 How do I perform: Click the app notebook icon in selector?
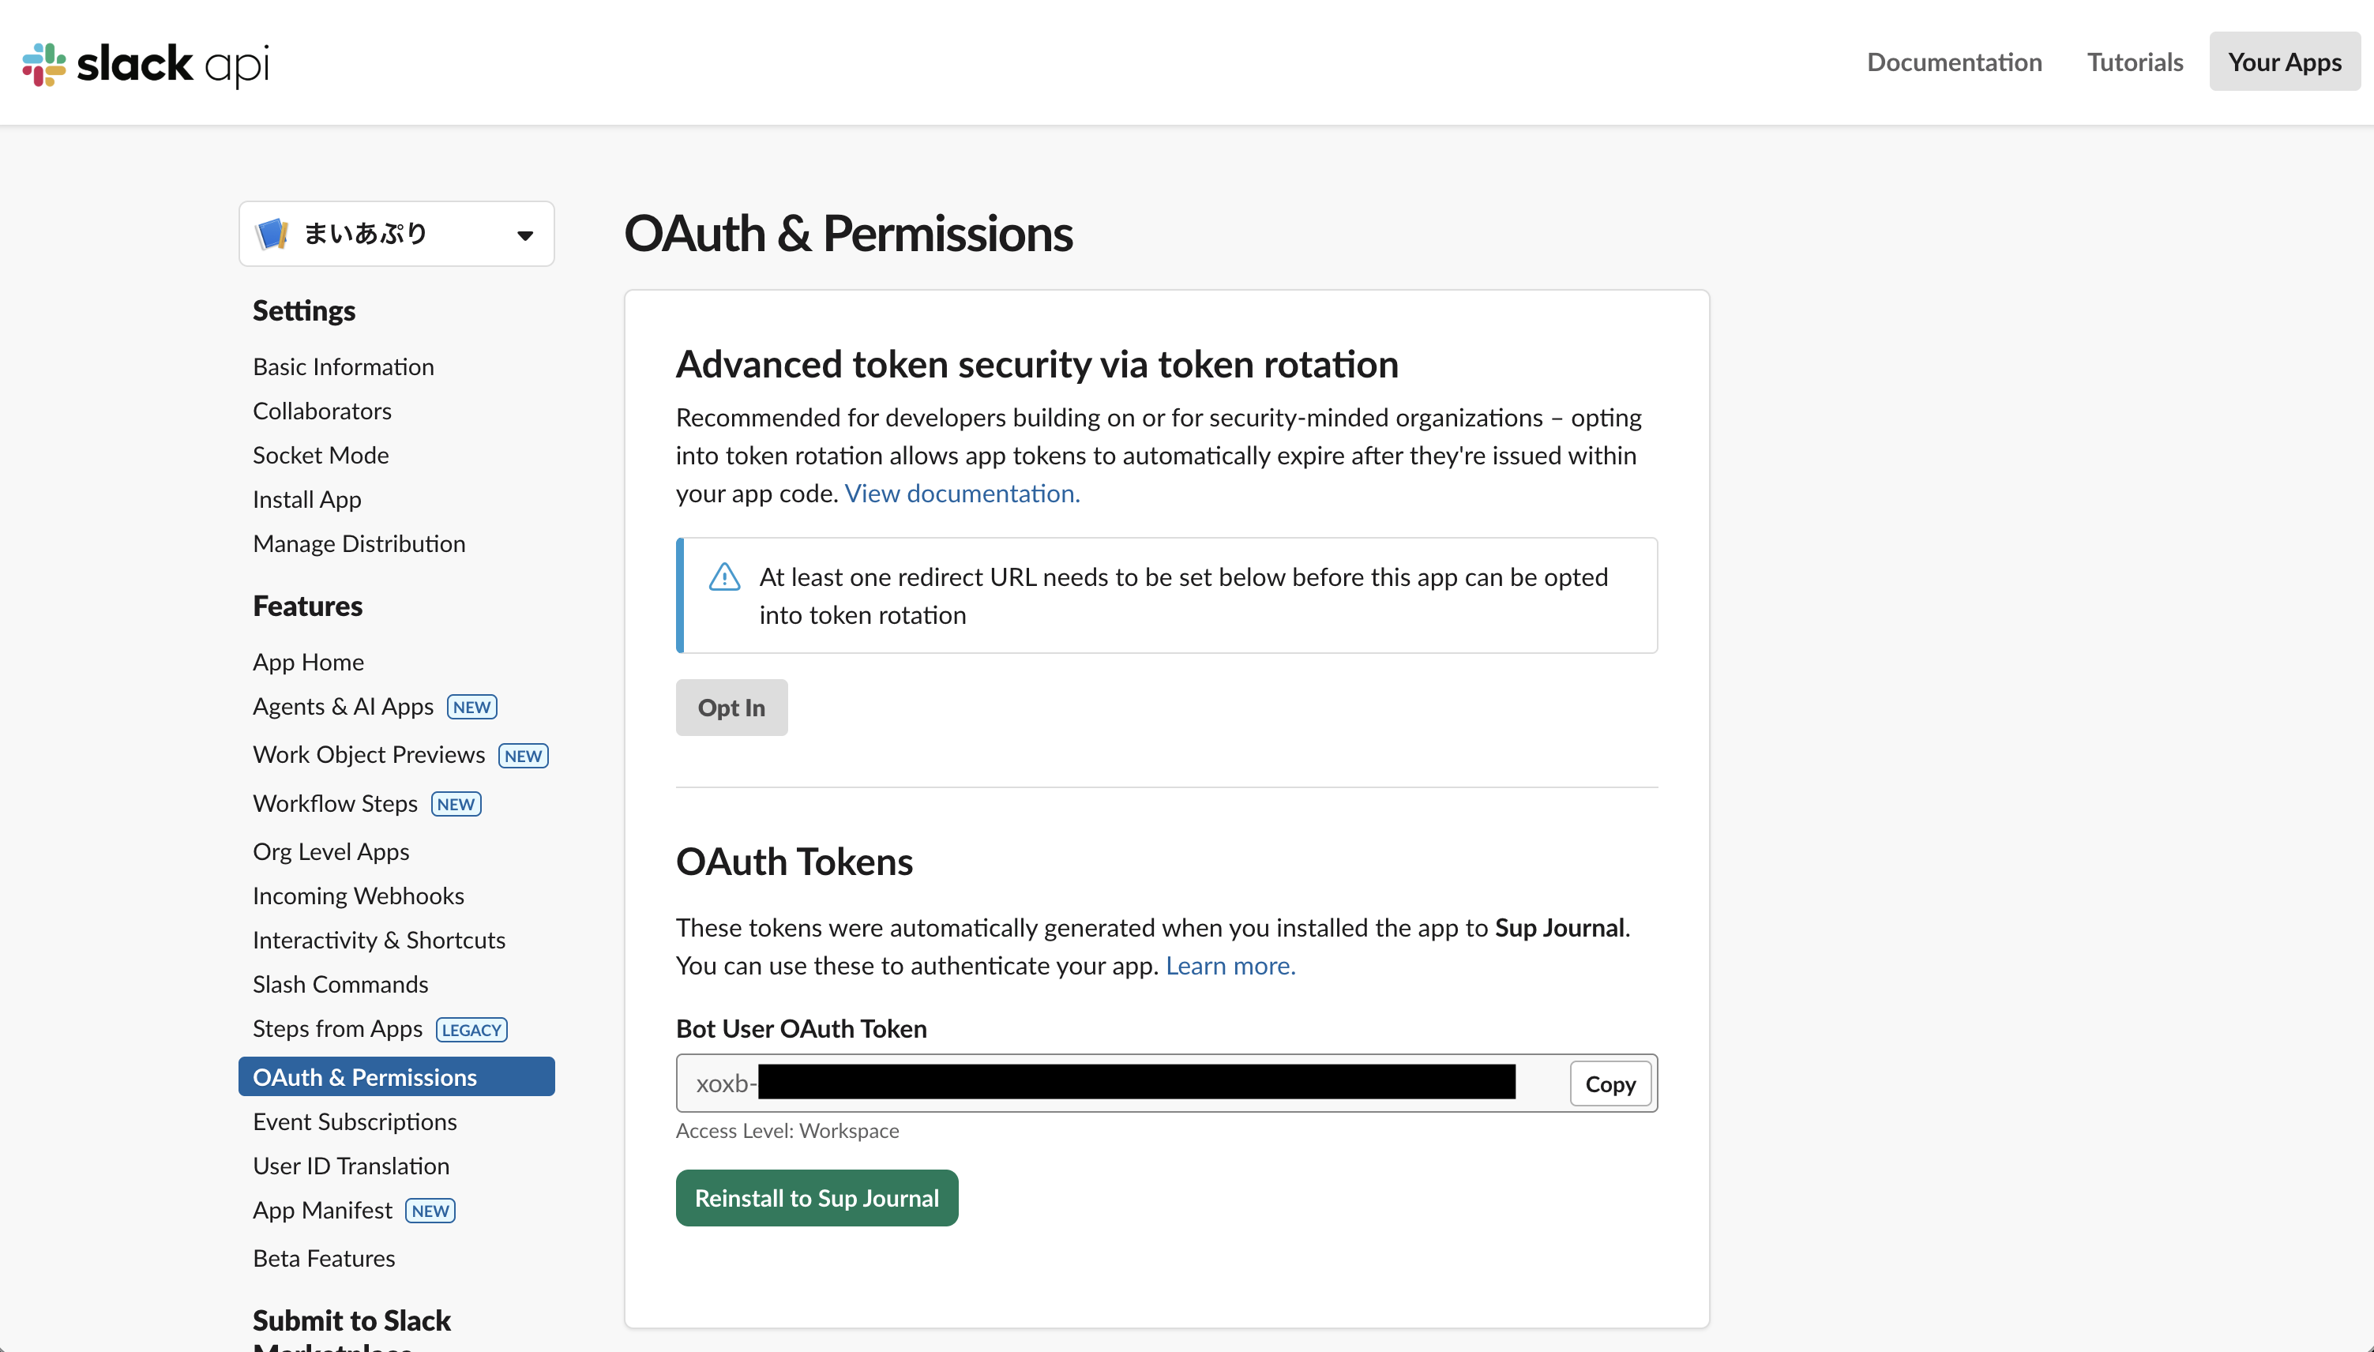[272, 234]
